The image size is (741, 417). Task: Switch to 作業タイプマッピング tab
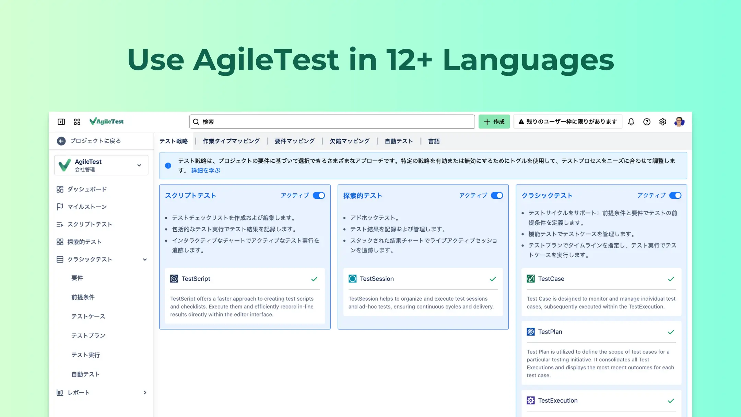(231, 141)
